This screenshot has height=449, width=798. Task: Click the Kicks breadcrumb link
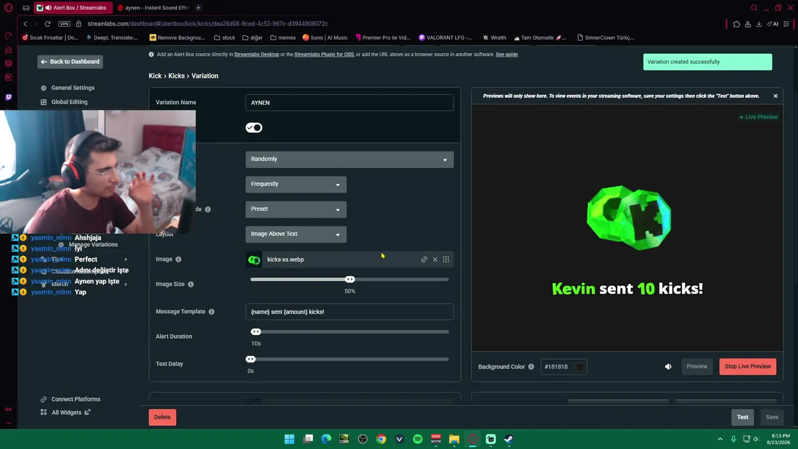(176, 76)
